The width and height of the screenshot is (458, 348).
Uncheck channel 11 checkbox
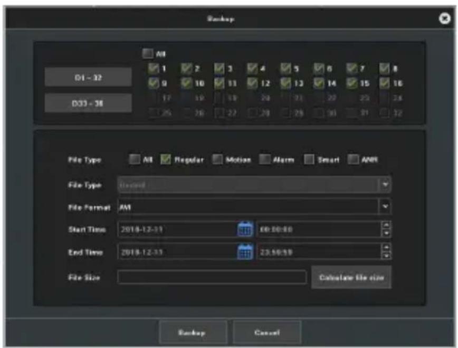click(220, 83)
